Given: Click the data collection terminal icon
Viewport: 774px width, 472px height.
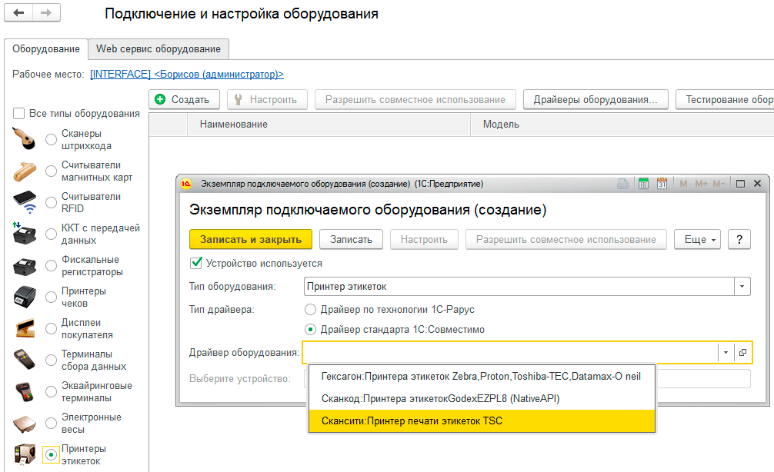Looking at the screenshot, I should click(x=25, y=361).
